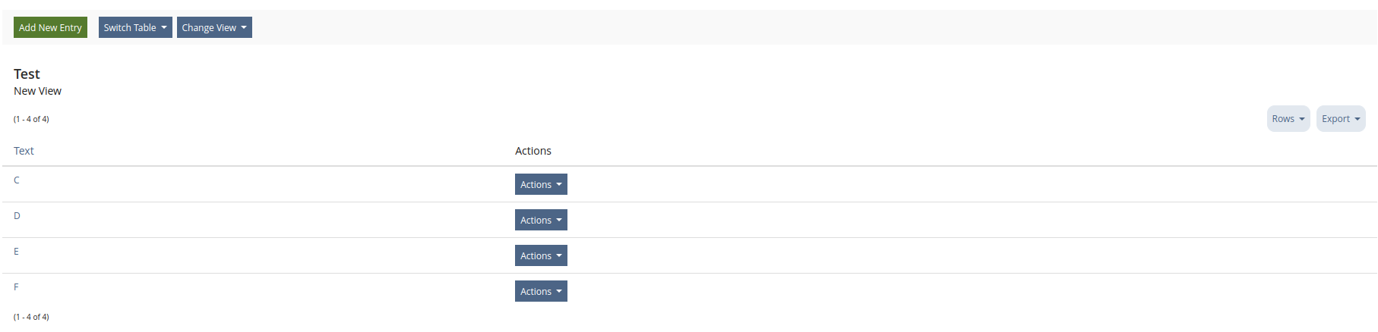Expand the Actions dropdown for row F
1378x332 pixels.
click(541, 291)
